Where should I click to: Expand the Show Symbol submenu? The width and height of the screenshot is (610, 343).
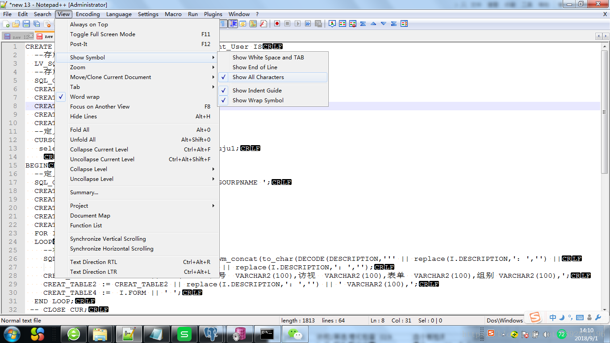[x=138, y=57]
